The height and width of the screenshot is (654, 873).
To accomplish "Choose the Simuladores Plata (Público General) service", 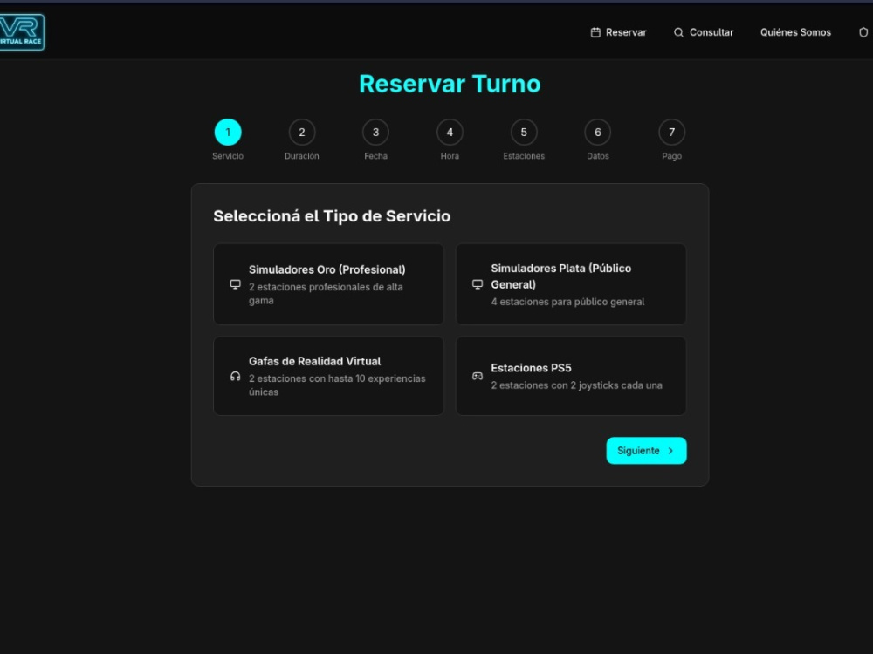I will click(571, 284).
